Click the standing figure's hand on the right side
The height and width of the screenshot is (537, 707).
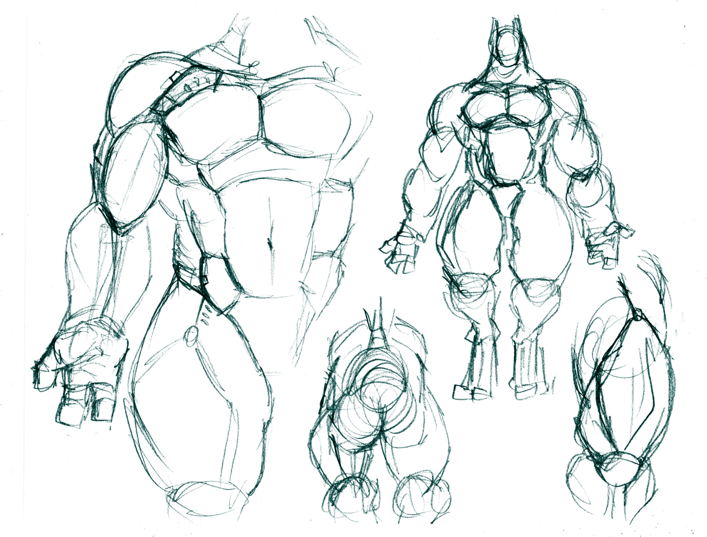point(608,244)
